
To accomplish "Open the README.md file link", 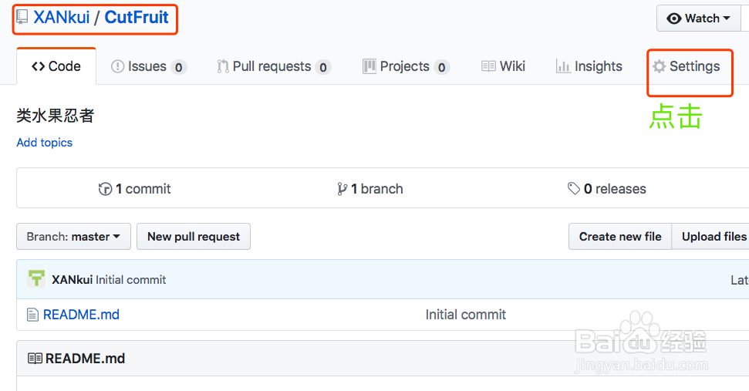I will (x=81, y=315).
